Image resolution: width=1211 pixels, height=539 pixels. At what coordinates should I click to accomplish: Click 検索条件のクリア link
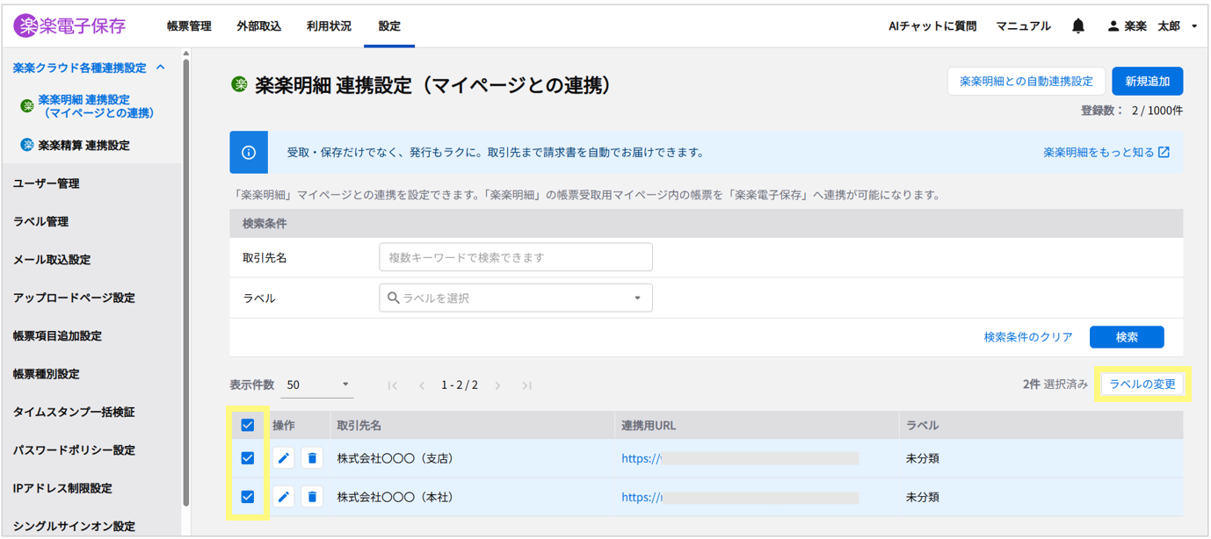click(x=1028, y=337)
